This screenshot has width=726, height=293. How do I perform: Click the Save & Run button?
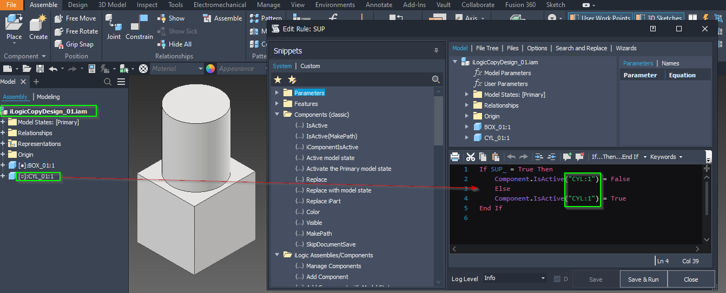(x=643, y=279)
